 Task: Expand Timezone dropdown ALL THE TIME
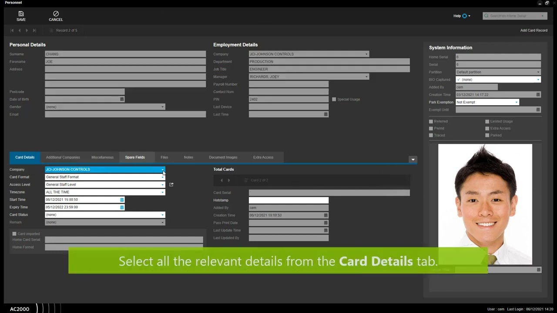[x=163, y=192]
